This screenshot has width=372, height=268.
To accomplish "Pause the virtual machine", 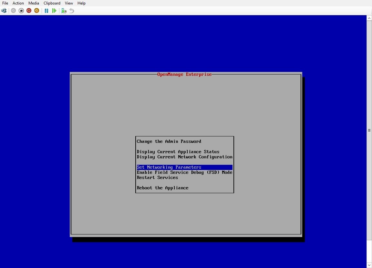I will (x=46, y=11).
